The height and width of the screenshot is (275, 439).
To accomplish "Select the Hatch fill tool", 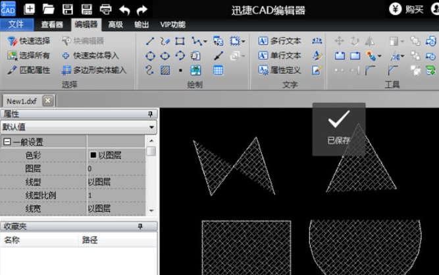I will coord(165,70).
